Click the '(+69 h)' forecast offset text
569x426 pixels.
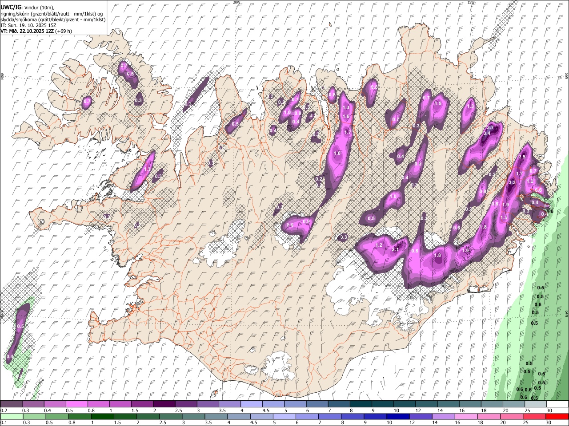[x=64, y=31]
